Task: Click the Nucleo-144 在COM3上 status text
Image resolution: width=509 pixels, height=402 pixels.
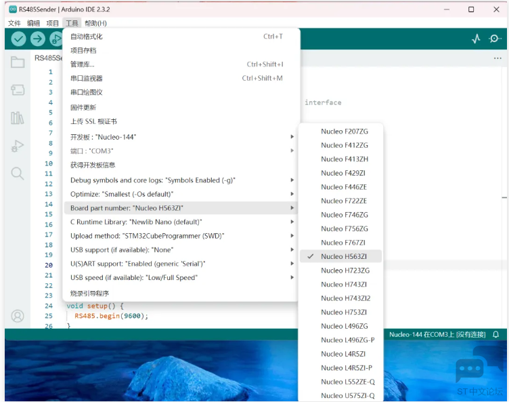Action: coord(437,335)
